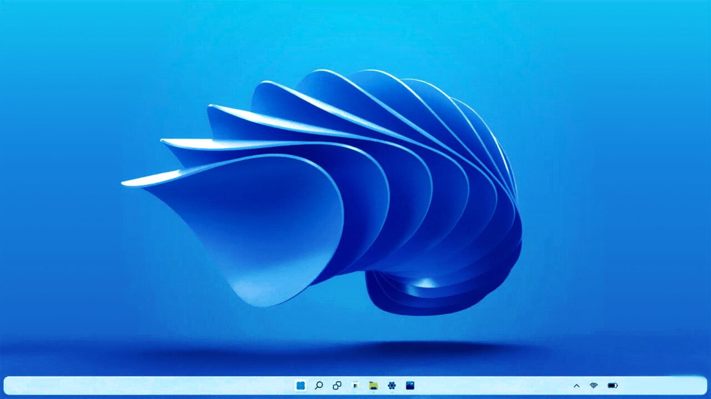Image resolution: width=711 pixels, height=399 pixels.
Task: Click the Search magnifier icon
Action: (x=318, y=385)
